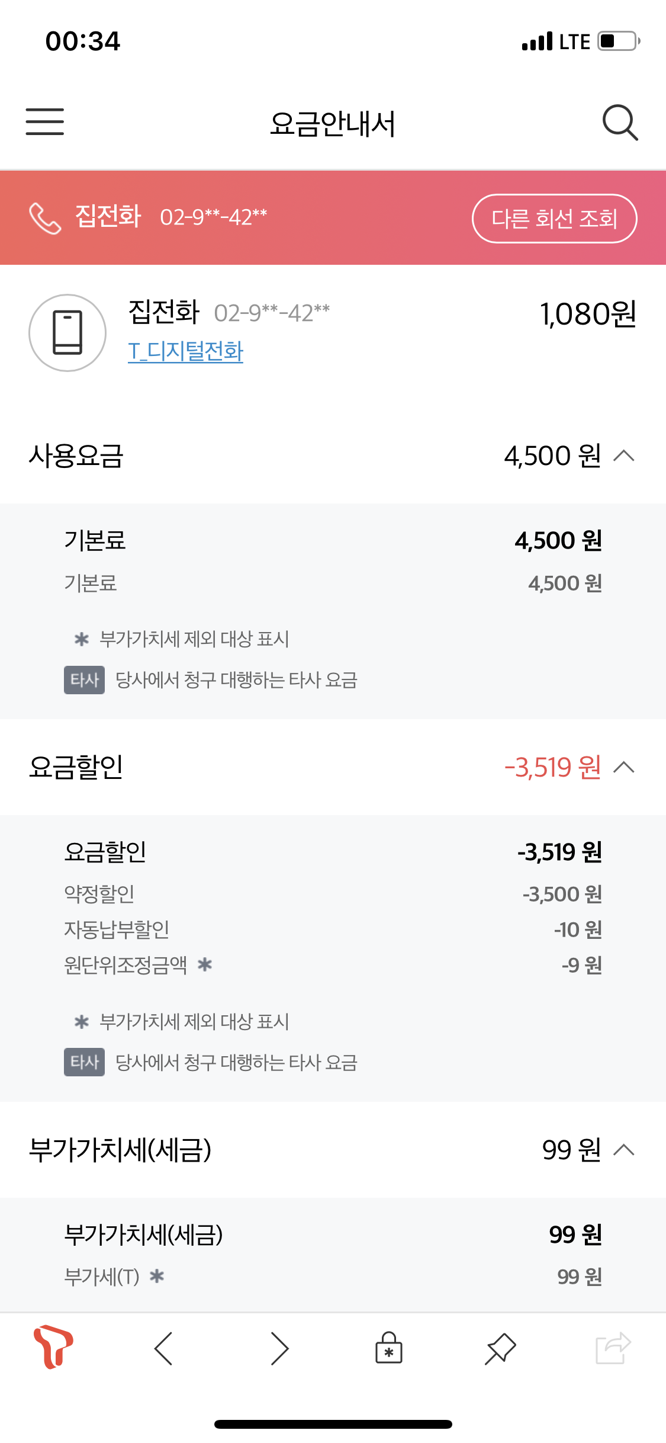Tap the 1,080원 total amount

(588, 314)
